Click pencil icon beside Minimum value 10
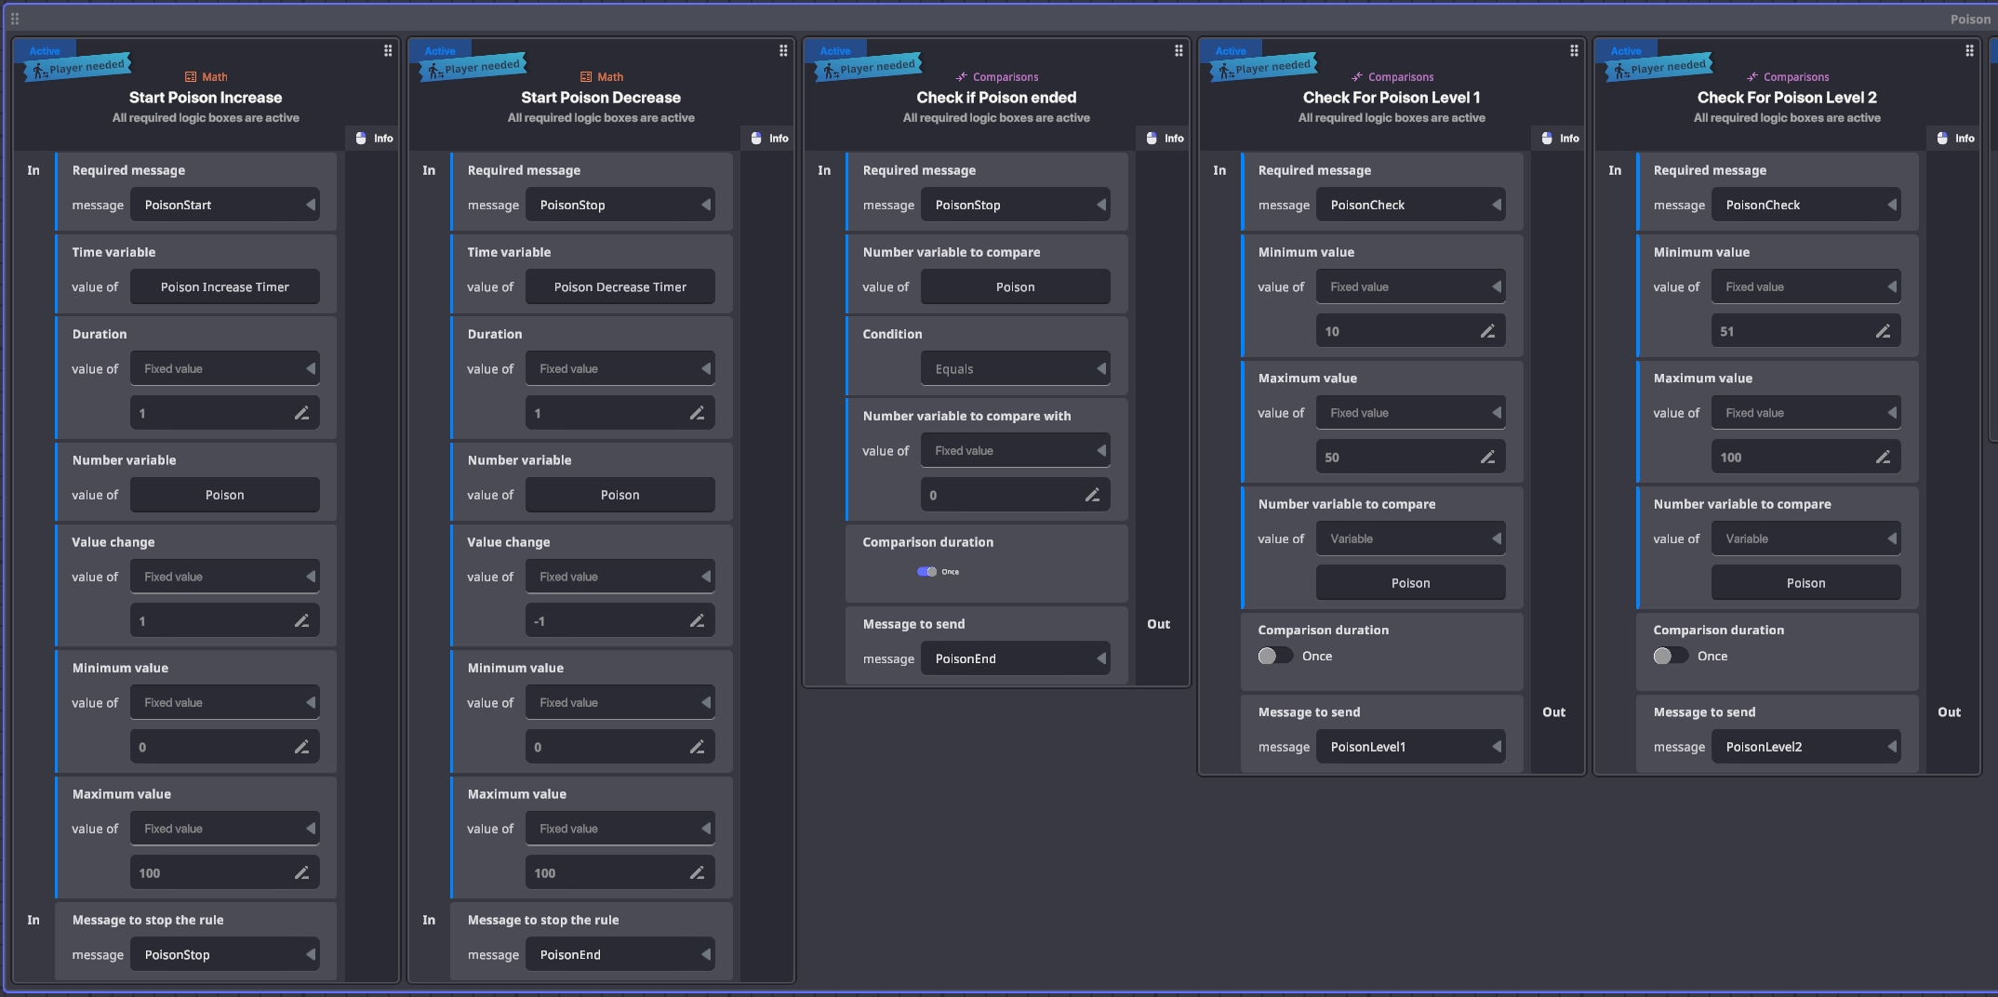Viewport: 1998px width, 997px height. 1487,331
